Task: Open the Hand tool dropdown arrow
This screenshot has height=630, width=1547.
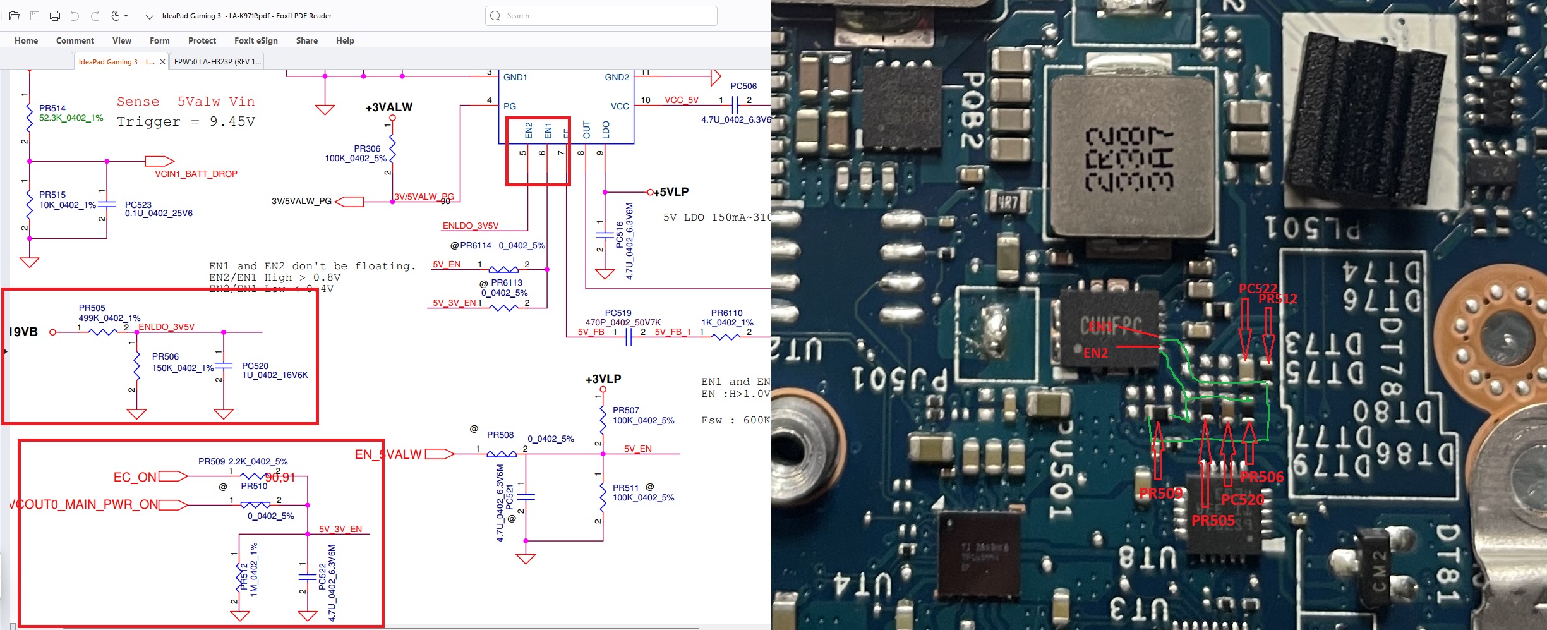Action: click(x=126, y=16)
